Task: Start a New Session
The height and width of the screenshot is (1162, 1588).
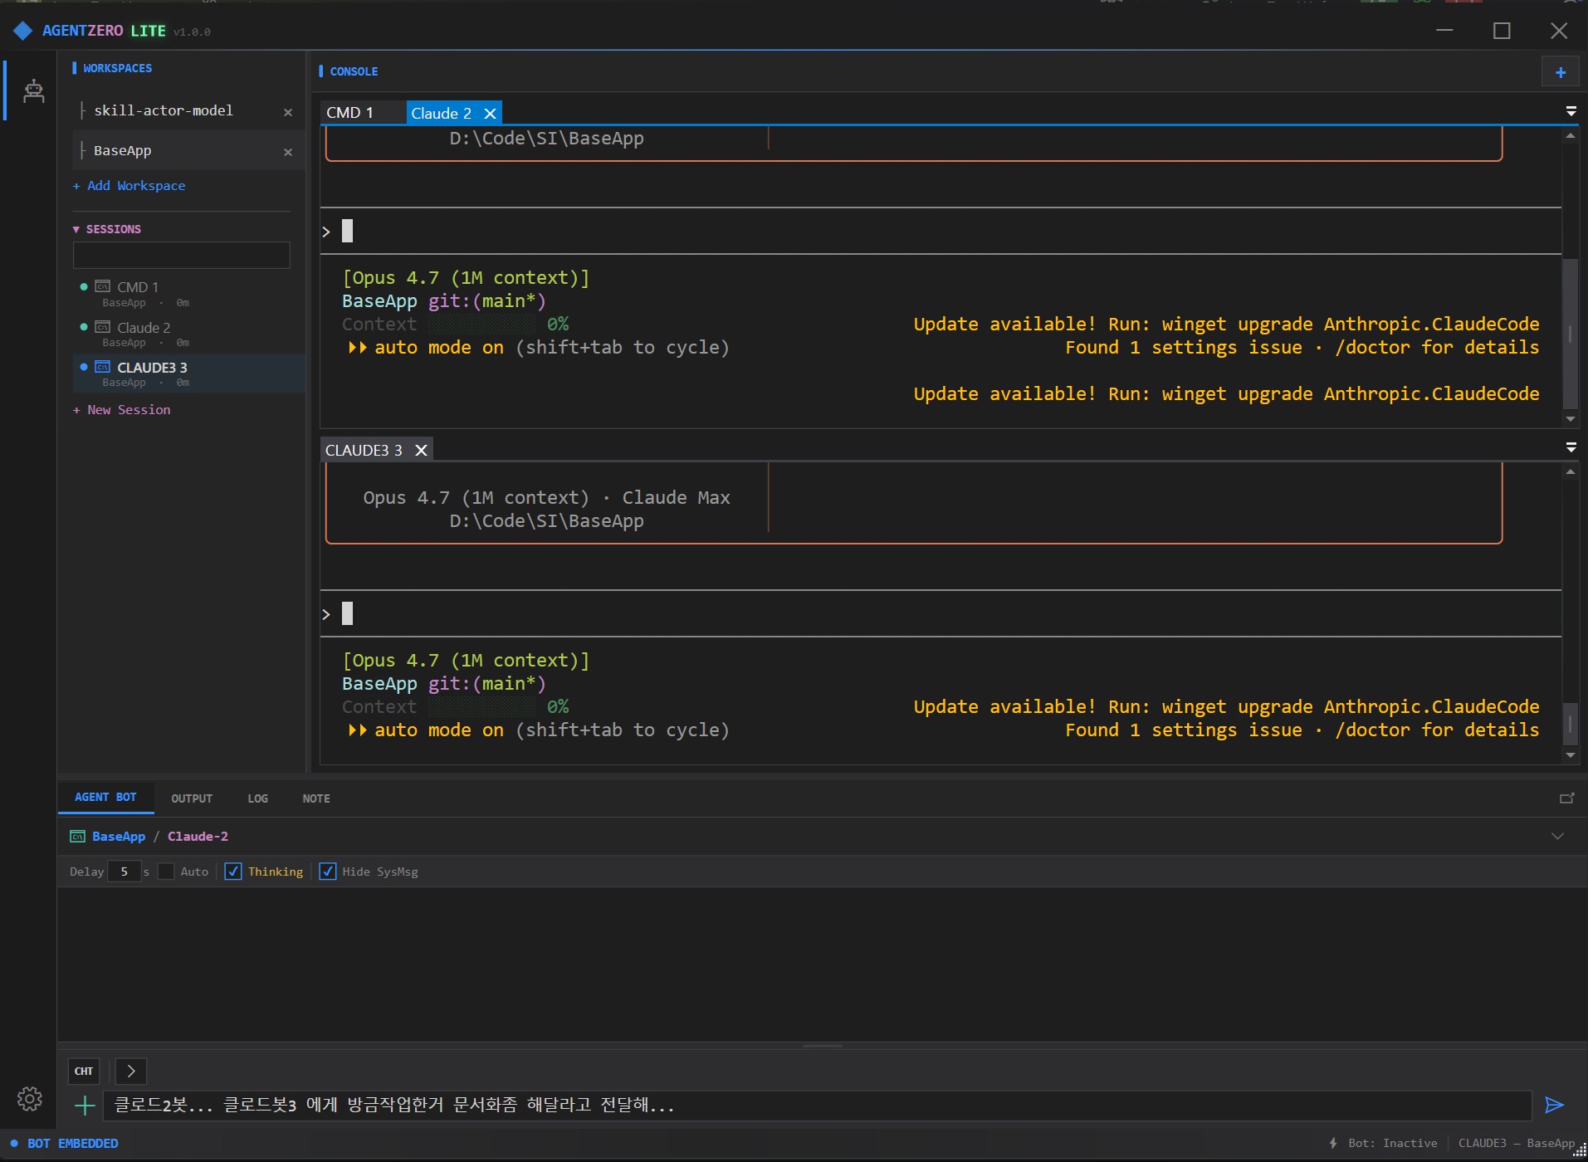Action: tap(122, 409)
